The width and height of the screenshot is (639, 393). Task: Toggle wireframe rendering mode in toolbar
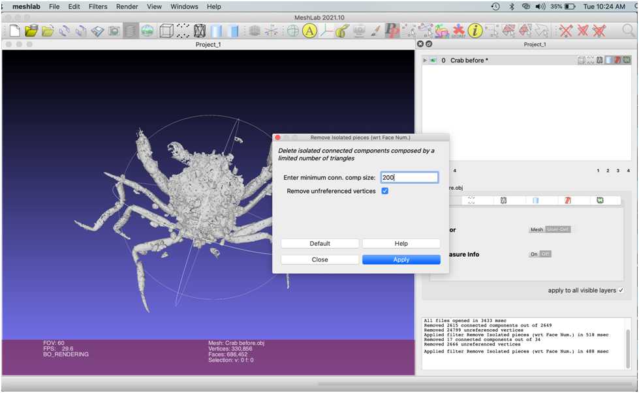pyautogui.click(x=199, y=31)
